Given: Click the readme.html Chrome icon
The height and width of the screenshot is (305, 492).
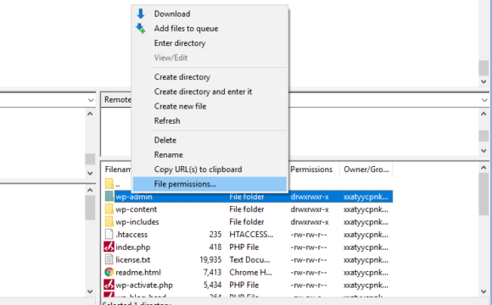Looking at the screenshot, I should (x=109, y=272).
